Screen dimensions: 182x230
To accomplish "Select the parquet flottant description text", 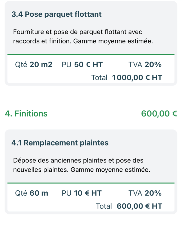I will (83, 36).
